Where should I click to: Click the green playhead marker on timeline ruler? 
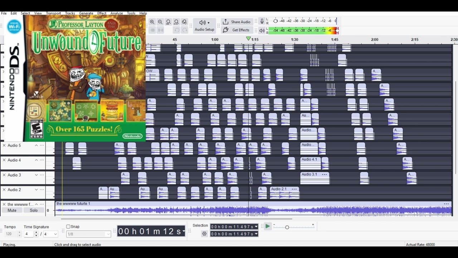[x=248, y=38]
